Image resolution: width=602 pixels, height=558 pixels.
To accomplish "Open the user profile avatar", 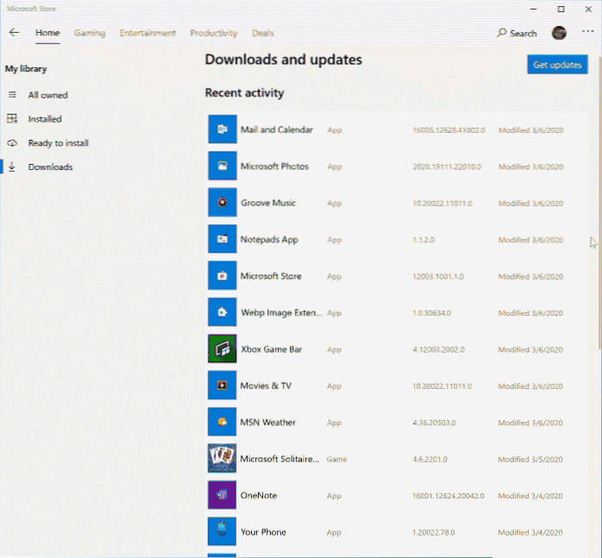I will point(559,33).
